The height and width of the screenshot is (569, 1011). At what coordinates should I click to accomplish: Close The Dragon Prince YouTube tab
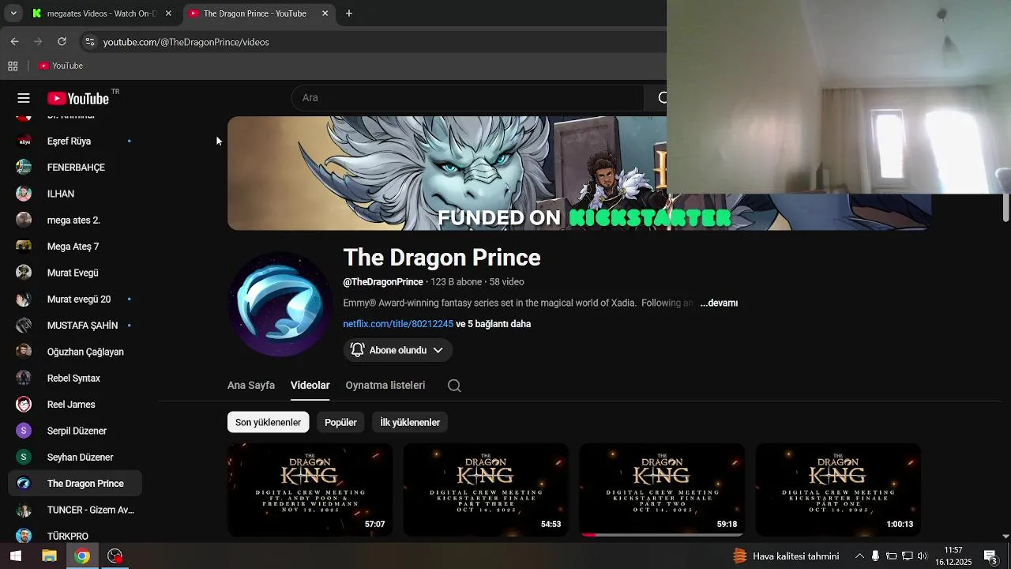click(x=325, y=13)
